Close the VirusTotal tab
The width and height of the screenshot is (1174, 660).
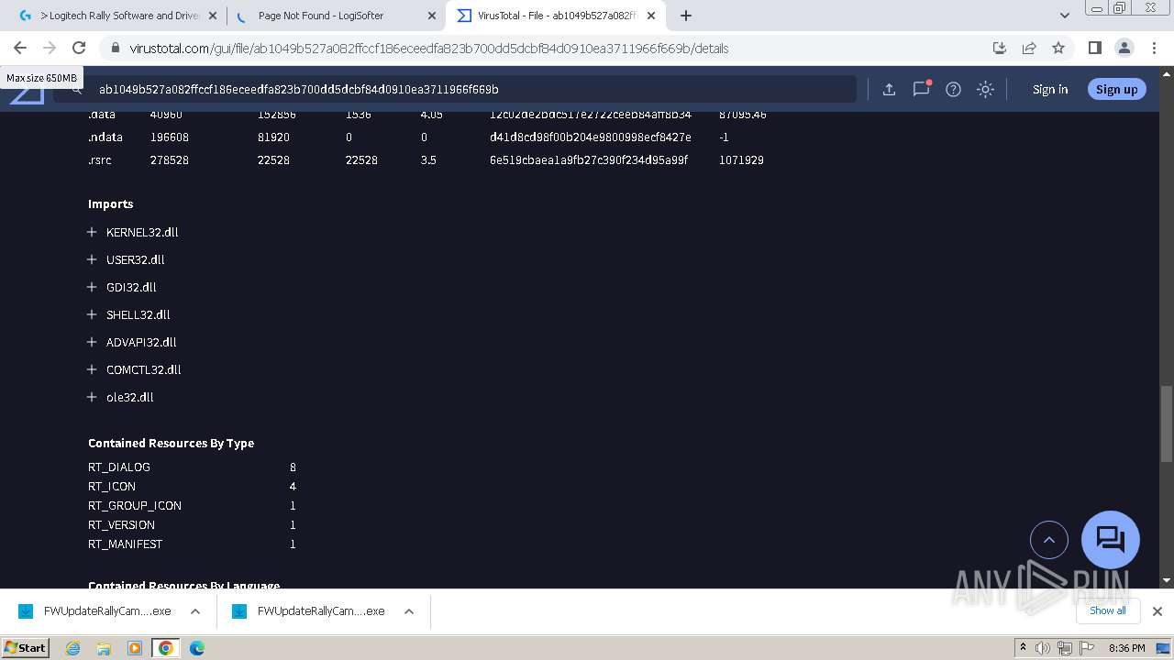(651, 16)
